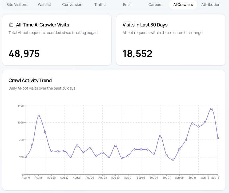
Task: Click the Sep 07 x-axis label
Action: 167,177
